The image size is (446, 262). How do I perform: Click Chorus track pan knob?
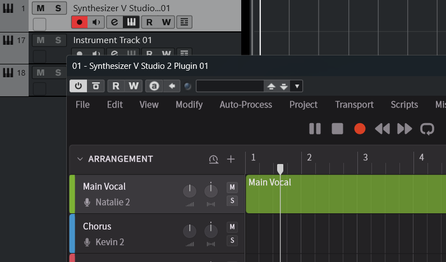[x=211, y=231]
